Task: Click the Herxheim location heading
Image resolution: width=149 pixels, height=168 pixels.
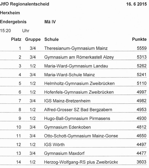Action: tap(10, 13)
